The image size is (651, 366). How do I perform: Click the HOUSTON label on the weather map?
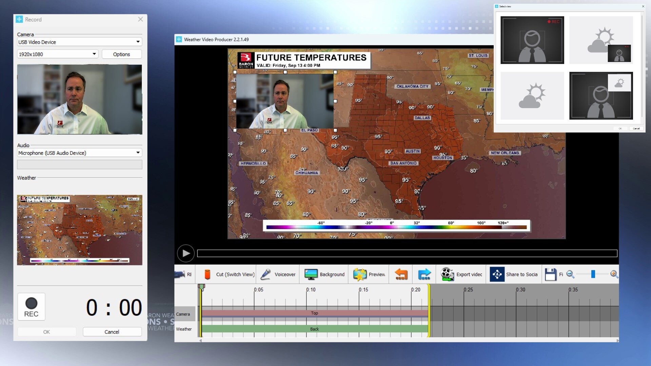(442, 158)
